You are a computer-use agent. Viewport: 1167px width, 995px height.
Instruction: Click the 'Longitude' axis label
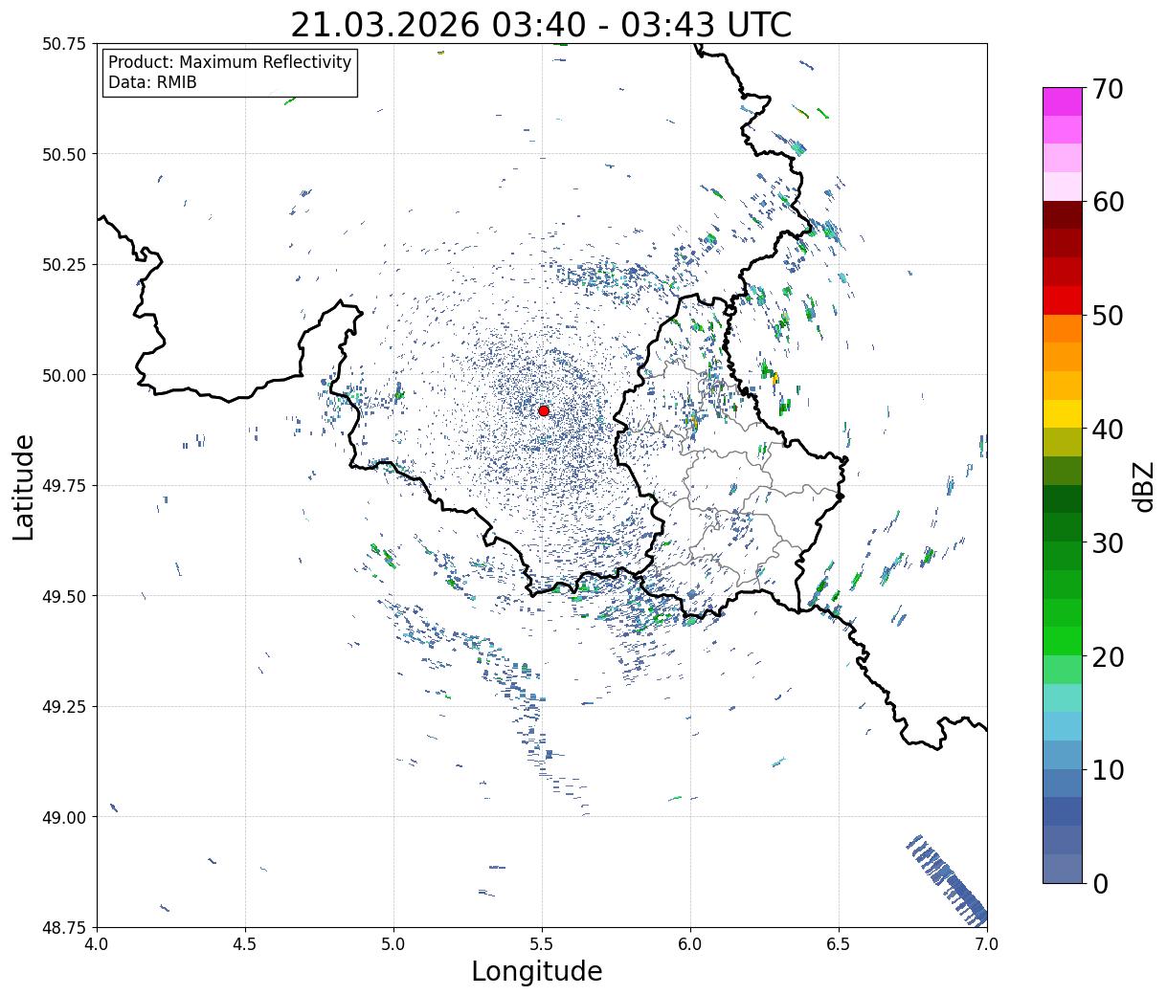click(537, 971)
